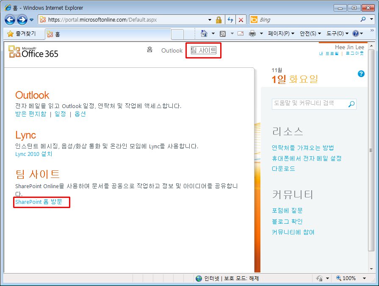Open the 일정 calendar link
The height and width of the screenshot is (286, 379).
click(x=60, y=114)
